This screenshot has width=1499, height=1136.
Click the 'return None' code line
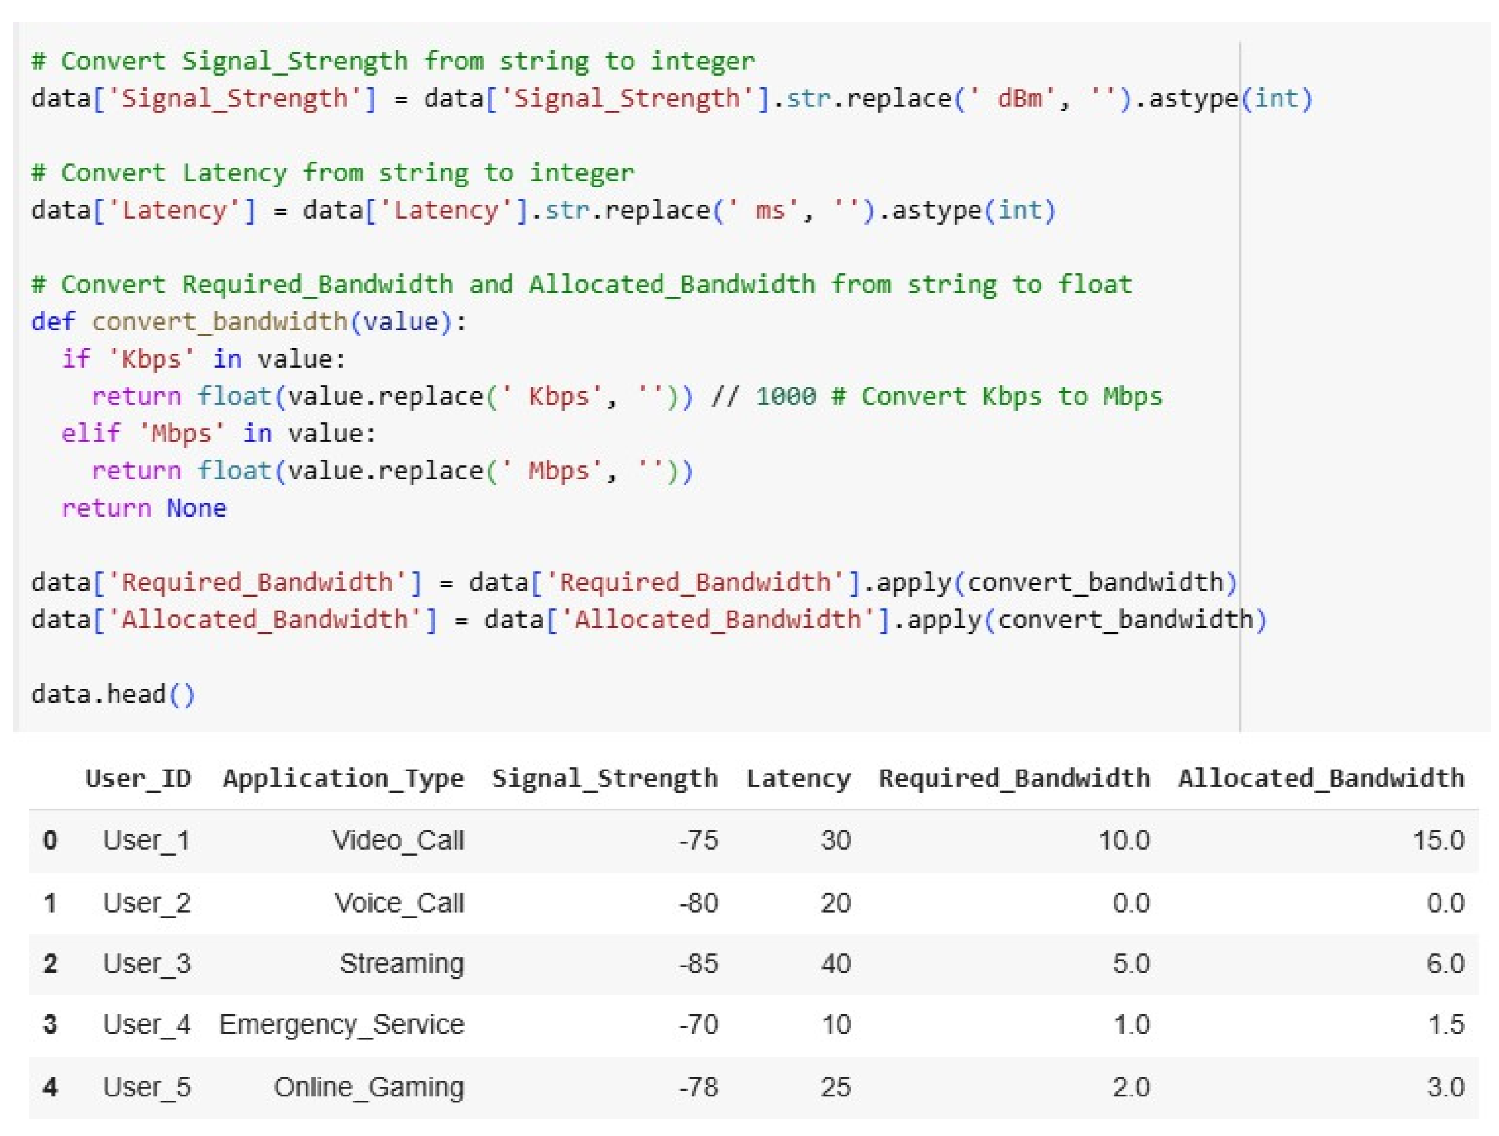144,508
